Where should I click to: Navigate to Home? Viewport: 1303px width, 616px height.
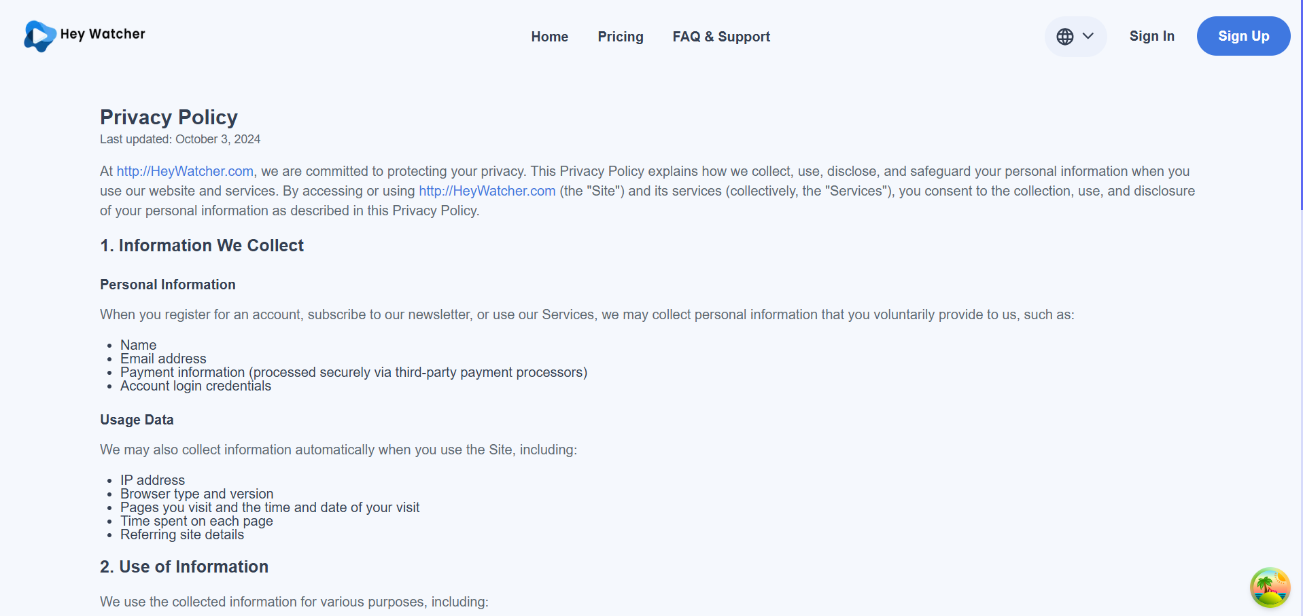coord(549,36)
